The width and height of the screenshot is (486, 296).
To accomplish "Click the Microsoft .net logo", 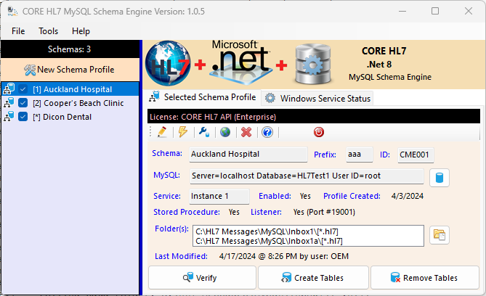I will point(240,61).
